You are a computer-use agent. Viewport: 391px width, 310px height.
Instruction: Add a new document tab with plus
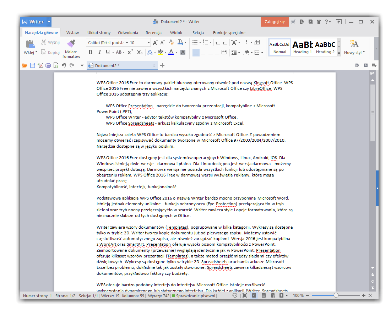click(x=162, y=65)
